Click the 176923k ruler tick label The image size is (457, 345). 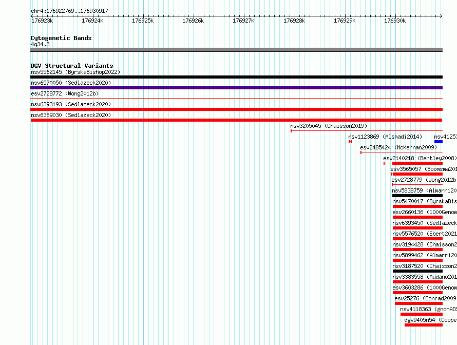point(42,21)
